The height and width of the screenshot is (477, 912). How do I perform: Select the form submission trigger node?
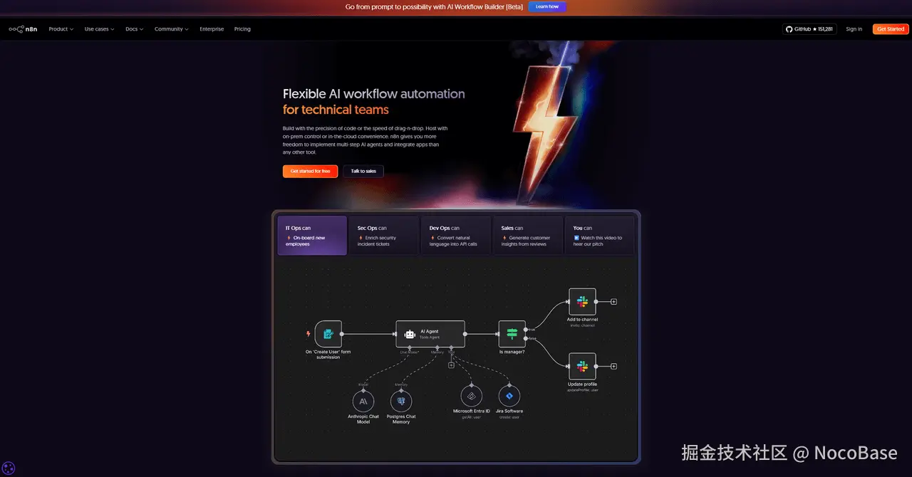point(328,333)
